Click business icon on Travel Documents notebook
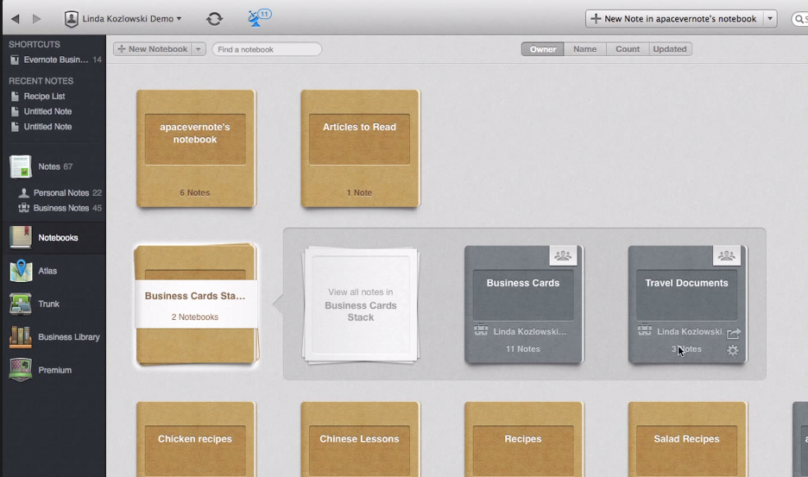Image resolution: width=808 pixels, height=477 pixels. coord(645,330)
